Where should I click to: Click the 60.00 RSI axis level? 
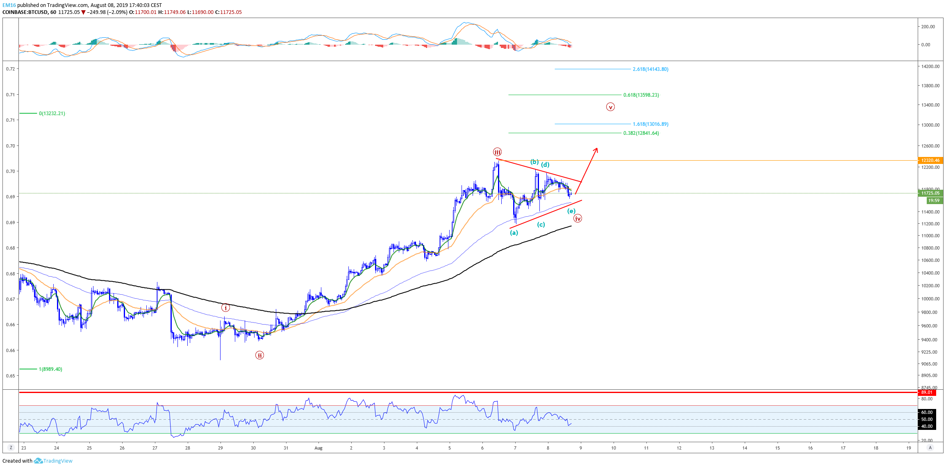tap(927, 412)
